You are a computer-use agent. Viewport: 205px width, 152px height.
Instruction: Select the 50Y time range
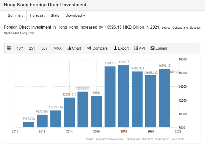[44, 48]
